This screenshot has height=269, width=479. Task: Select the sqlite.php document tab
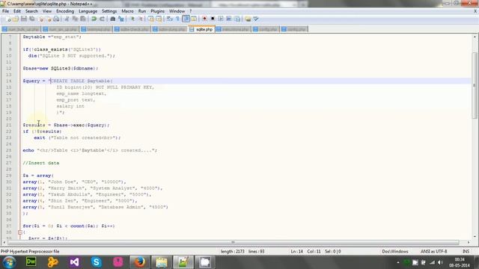[201, 29]
